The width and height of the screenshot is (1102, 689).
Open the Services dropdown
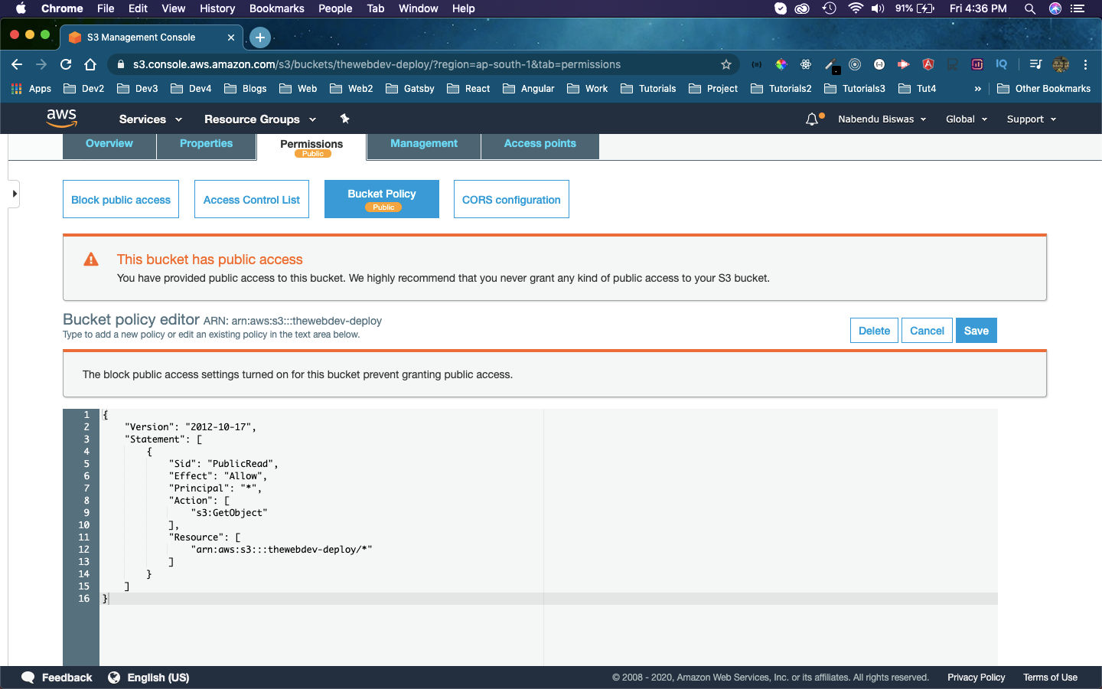pos(151,119)
